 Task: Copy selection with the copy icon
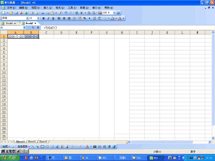click(47, 13)
